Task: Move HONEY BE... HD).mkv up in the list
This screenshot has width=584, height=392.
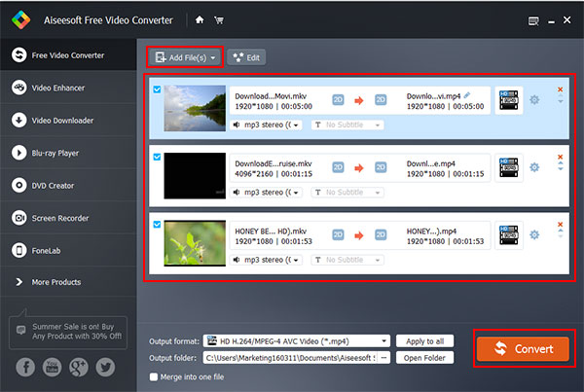Action: [x=561, y=231]
